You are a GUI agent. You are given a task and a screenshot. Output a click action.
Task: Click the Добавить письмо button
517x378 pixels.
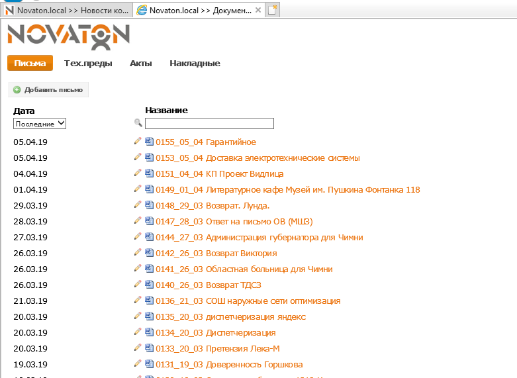(x=48, y=90)
